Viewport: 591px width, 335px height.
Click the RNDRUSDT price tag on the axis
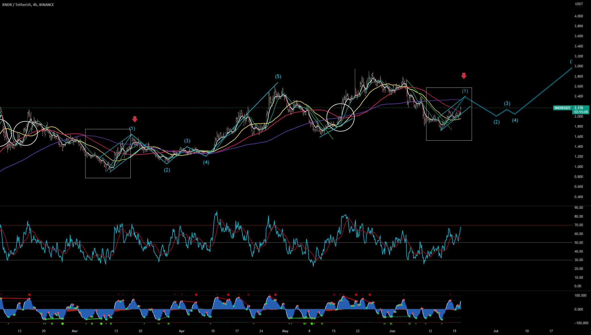click(x=562, y=108)
